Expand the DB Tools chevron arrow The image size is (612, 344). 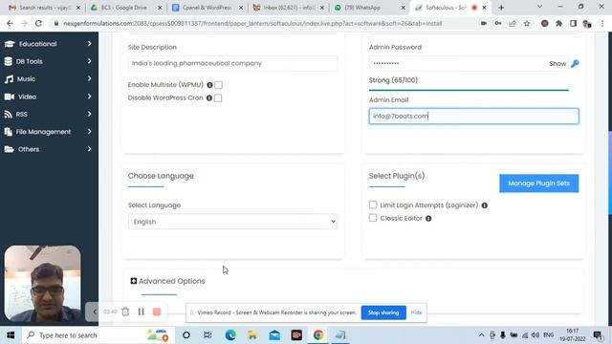click(89, 61)
